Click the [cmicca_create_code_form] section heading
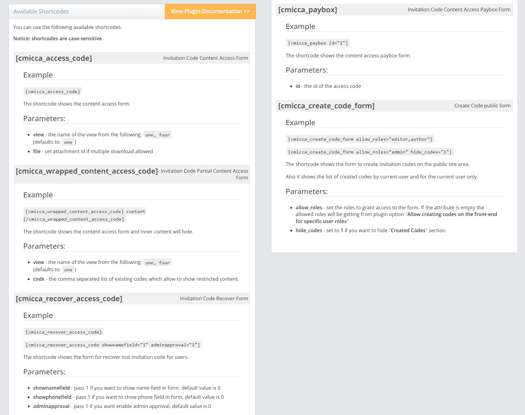 326,106
